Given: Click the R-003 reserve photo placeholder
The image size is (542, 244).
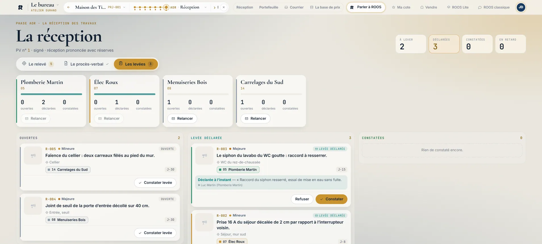Looking at the screenshot, I should pos(204,155).
